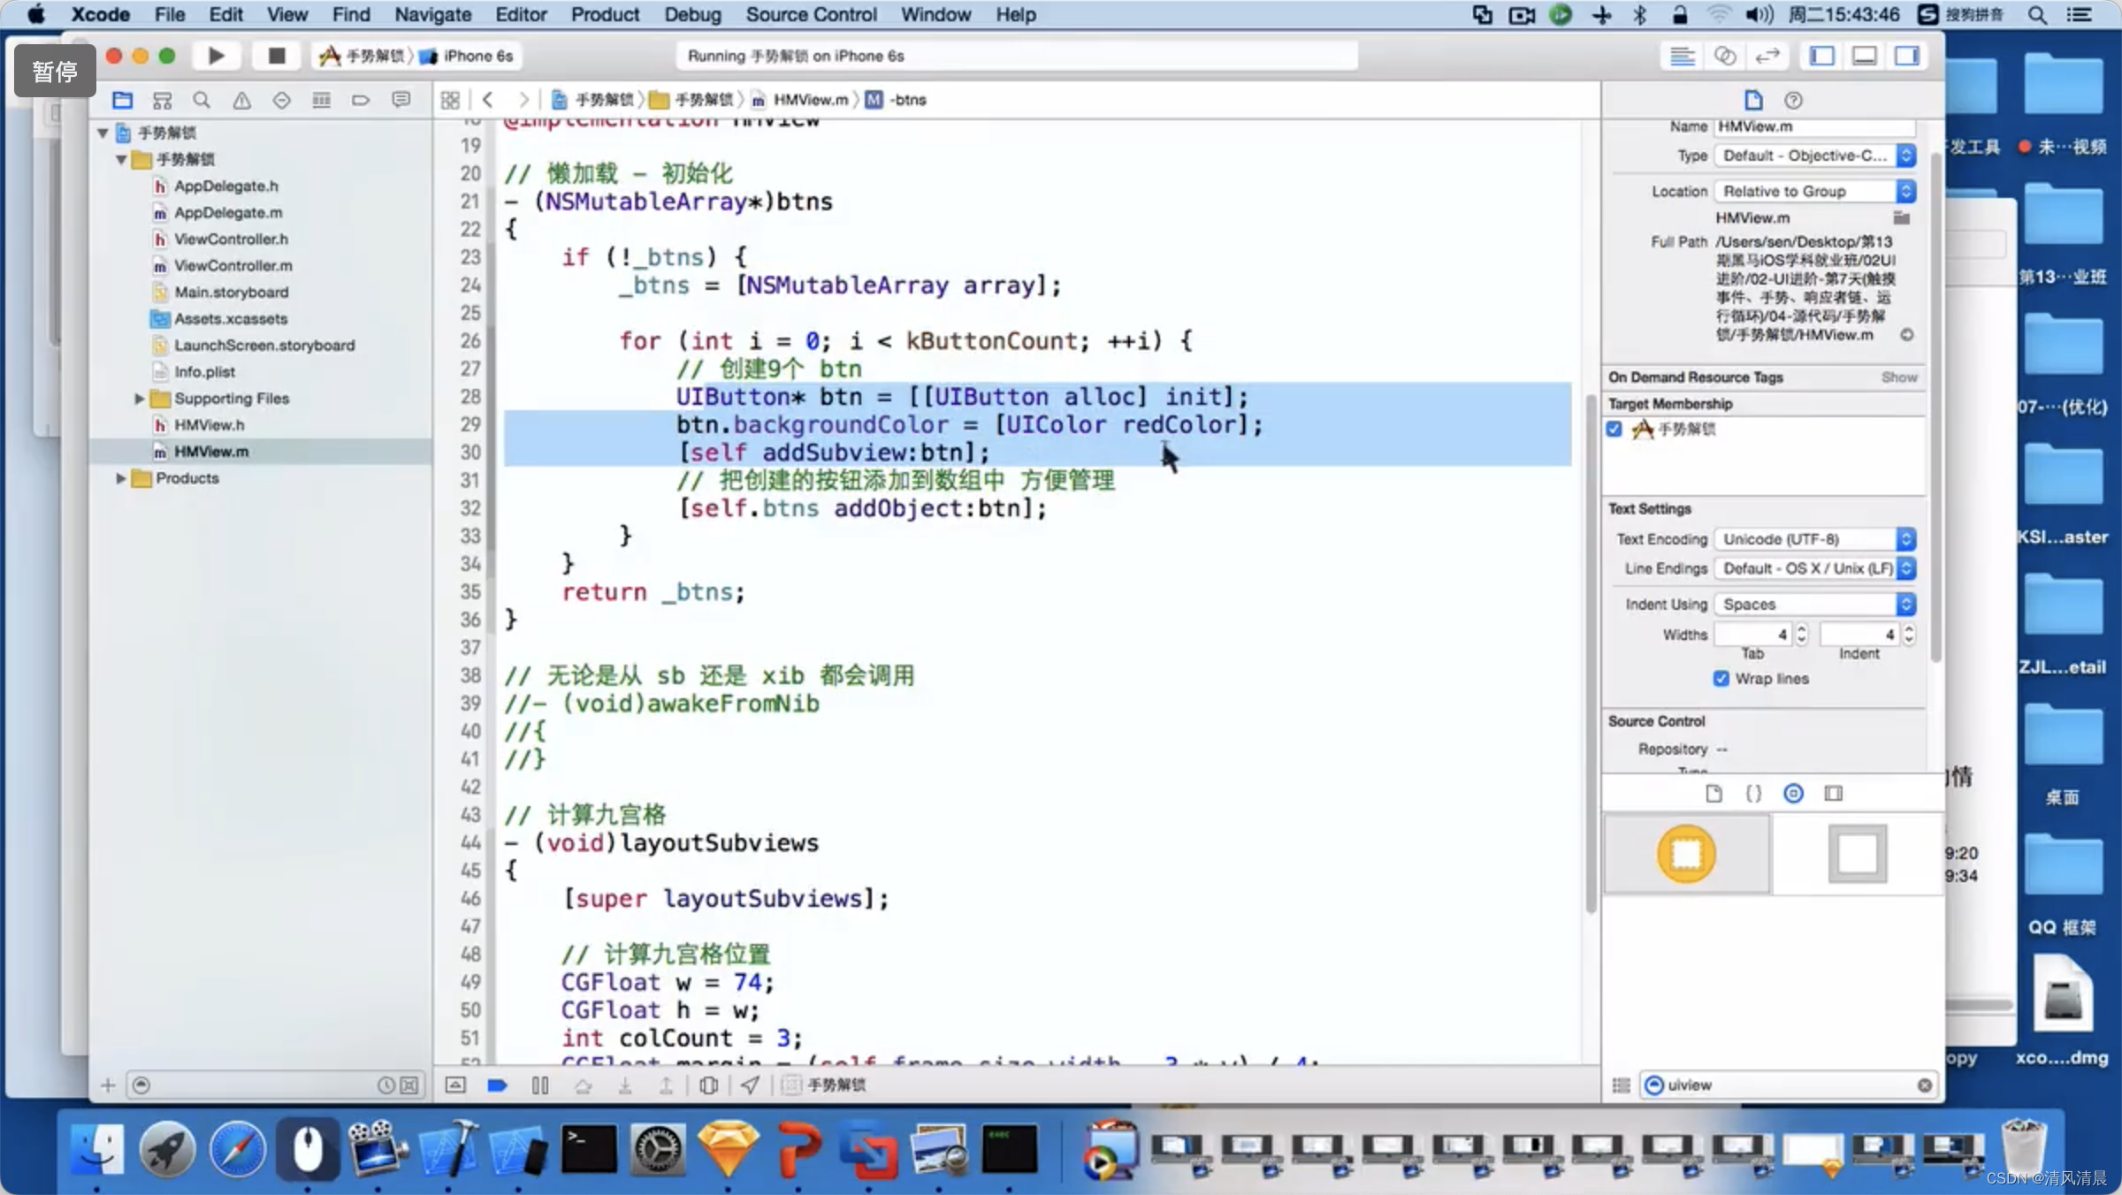Select the Type dropdown for HMView.m
This screenshot has height=1195, width=2122.
(1814, 155)
